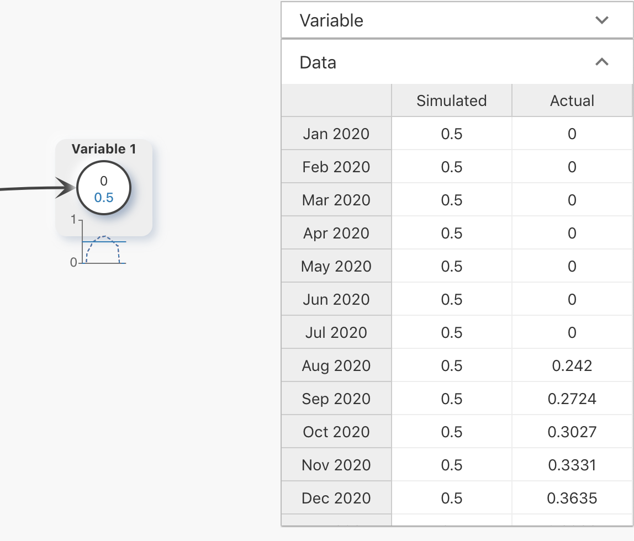Open the Variable panel header
The image size is (634, 541).
click(x=457, y=20)
